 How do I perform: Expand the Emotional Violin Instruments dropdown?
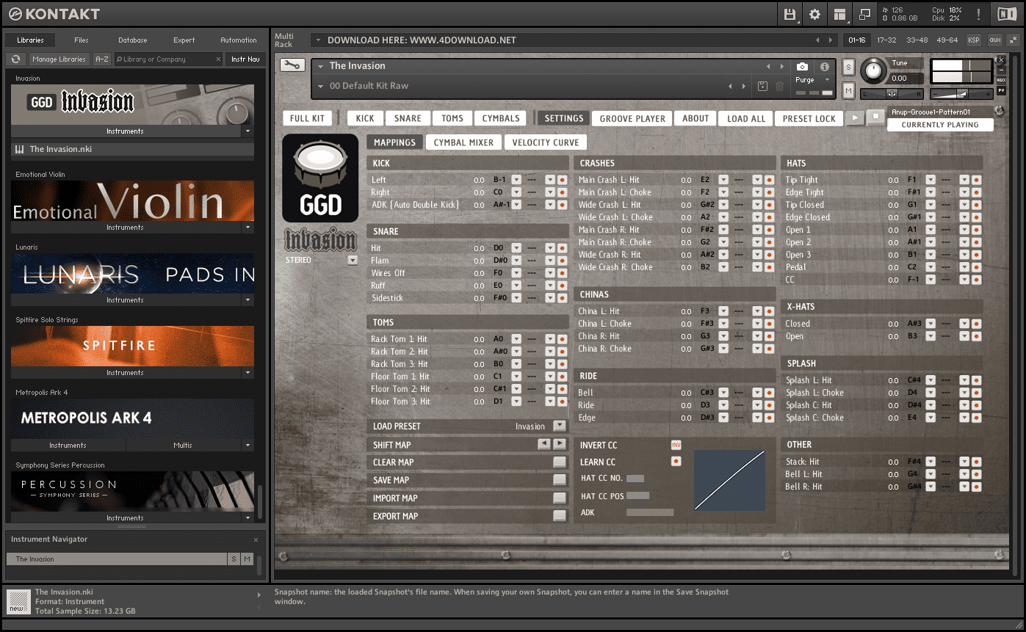[248, 228]
